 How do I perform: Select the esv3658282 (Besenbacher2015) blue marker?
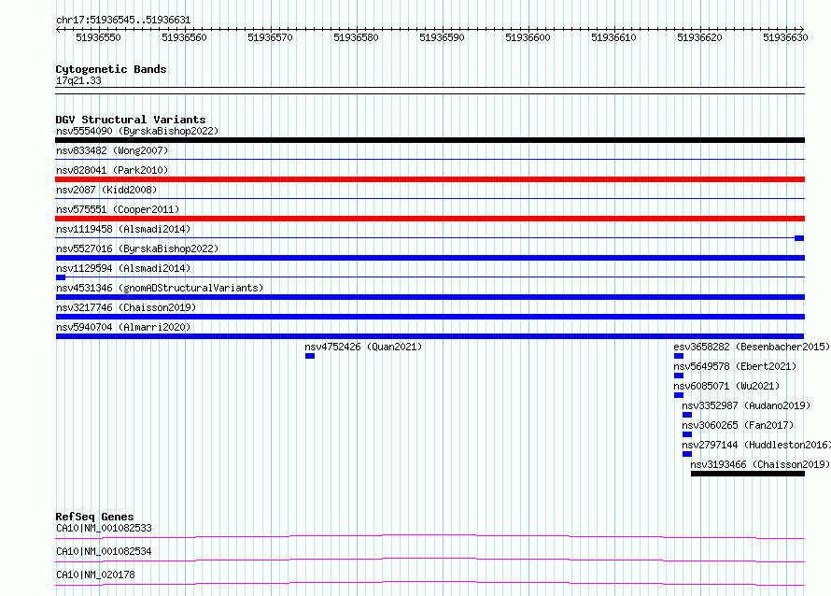coord(679,356)
